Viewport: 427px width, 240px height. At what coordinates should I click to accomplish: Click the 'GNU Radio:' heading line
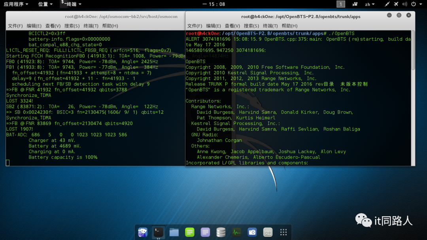coord(204,134)
